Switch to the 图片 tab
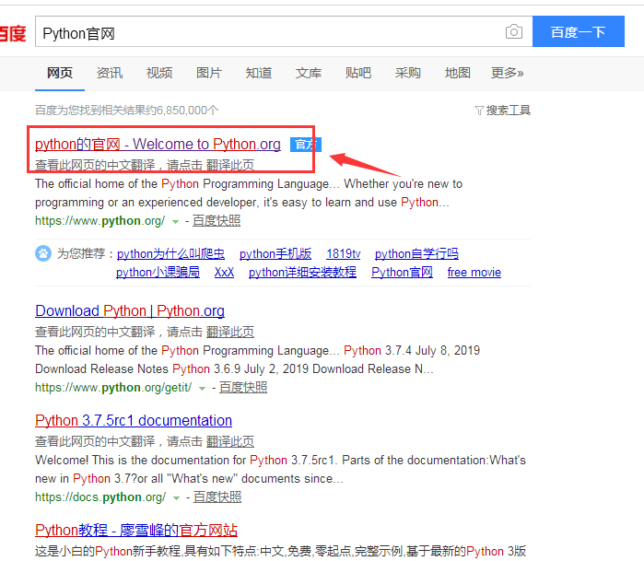644x561 pixels. [x=209, y=73]
